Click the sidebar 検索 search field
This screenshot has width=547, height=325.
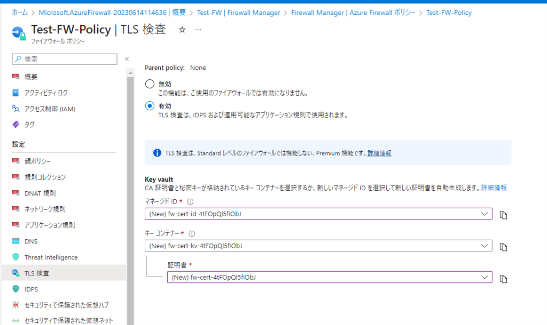point(64,59)
